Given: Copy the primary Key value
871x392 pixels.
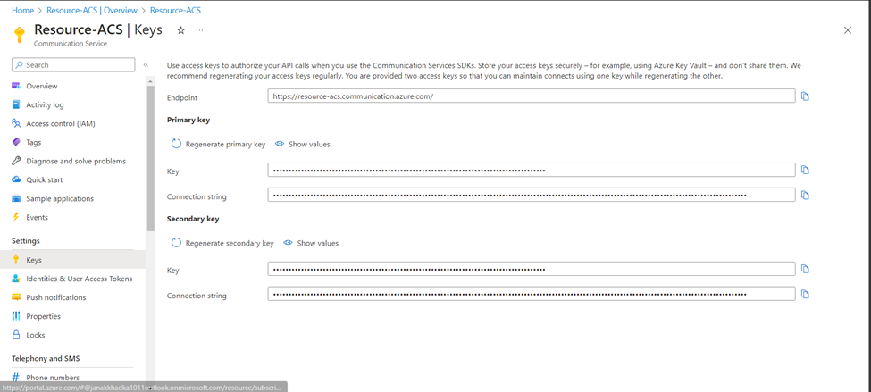Looking at the screenshot, I should coord(805,170).
